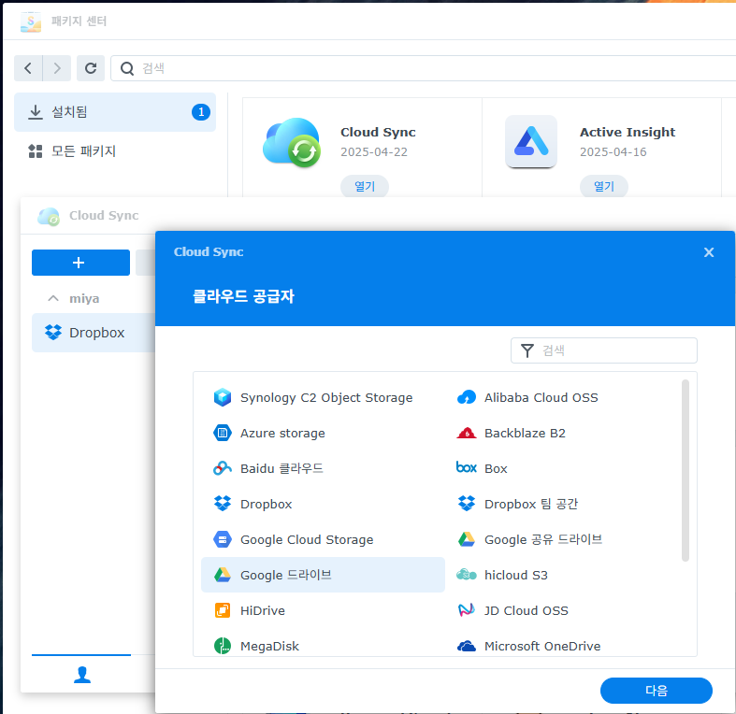Open Active Insight with its 열기 button
The width and height of the screenshot is (736, 714).
click(x=604, y=186)
